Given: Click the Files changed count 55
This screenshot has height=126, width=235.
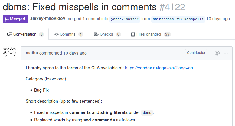Looking at the screenshot, I should pyautogui.click(x=167, y=34).
